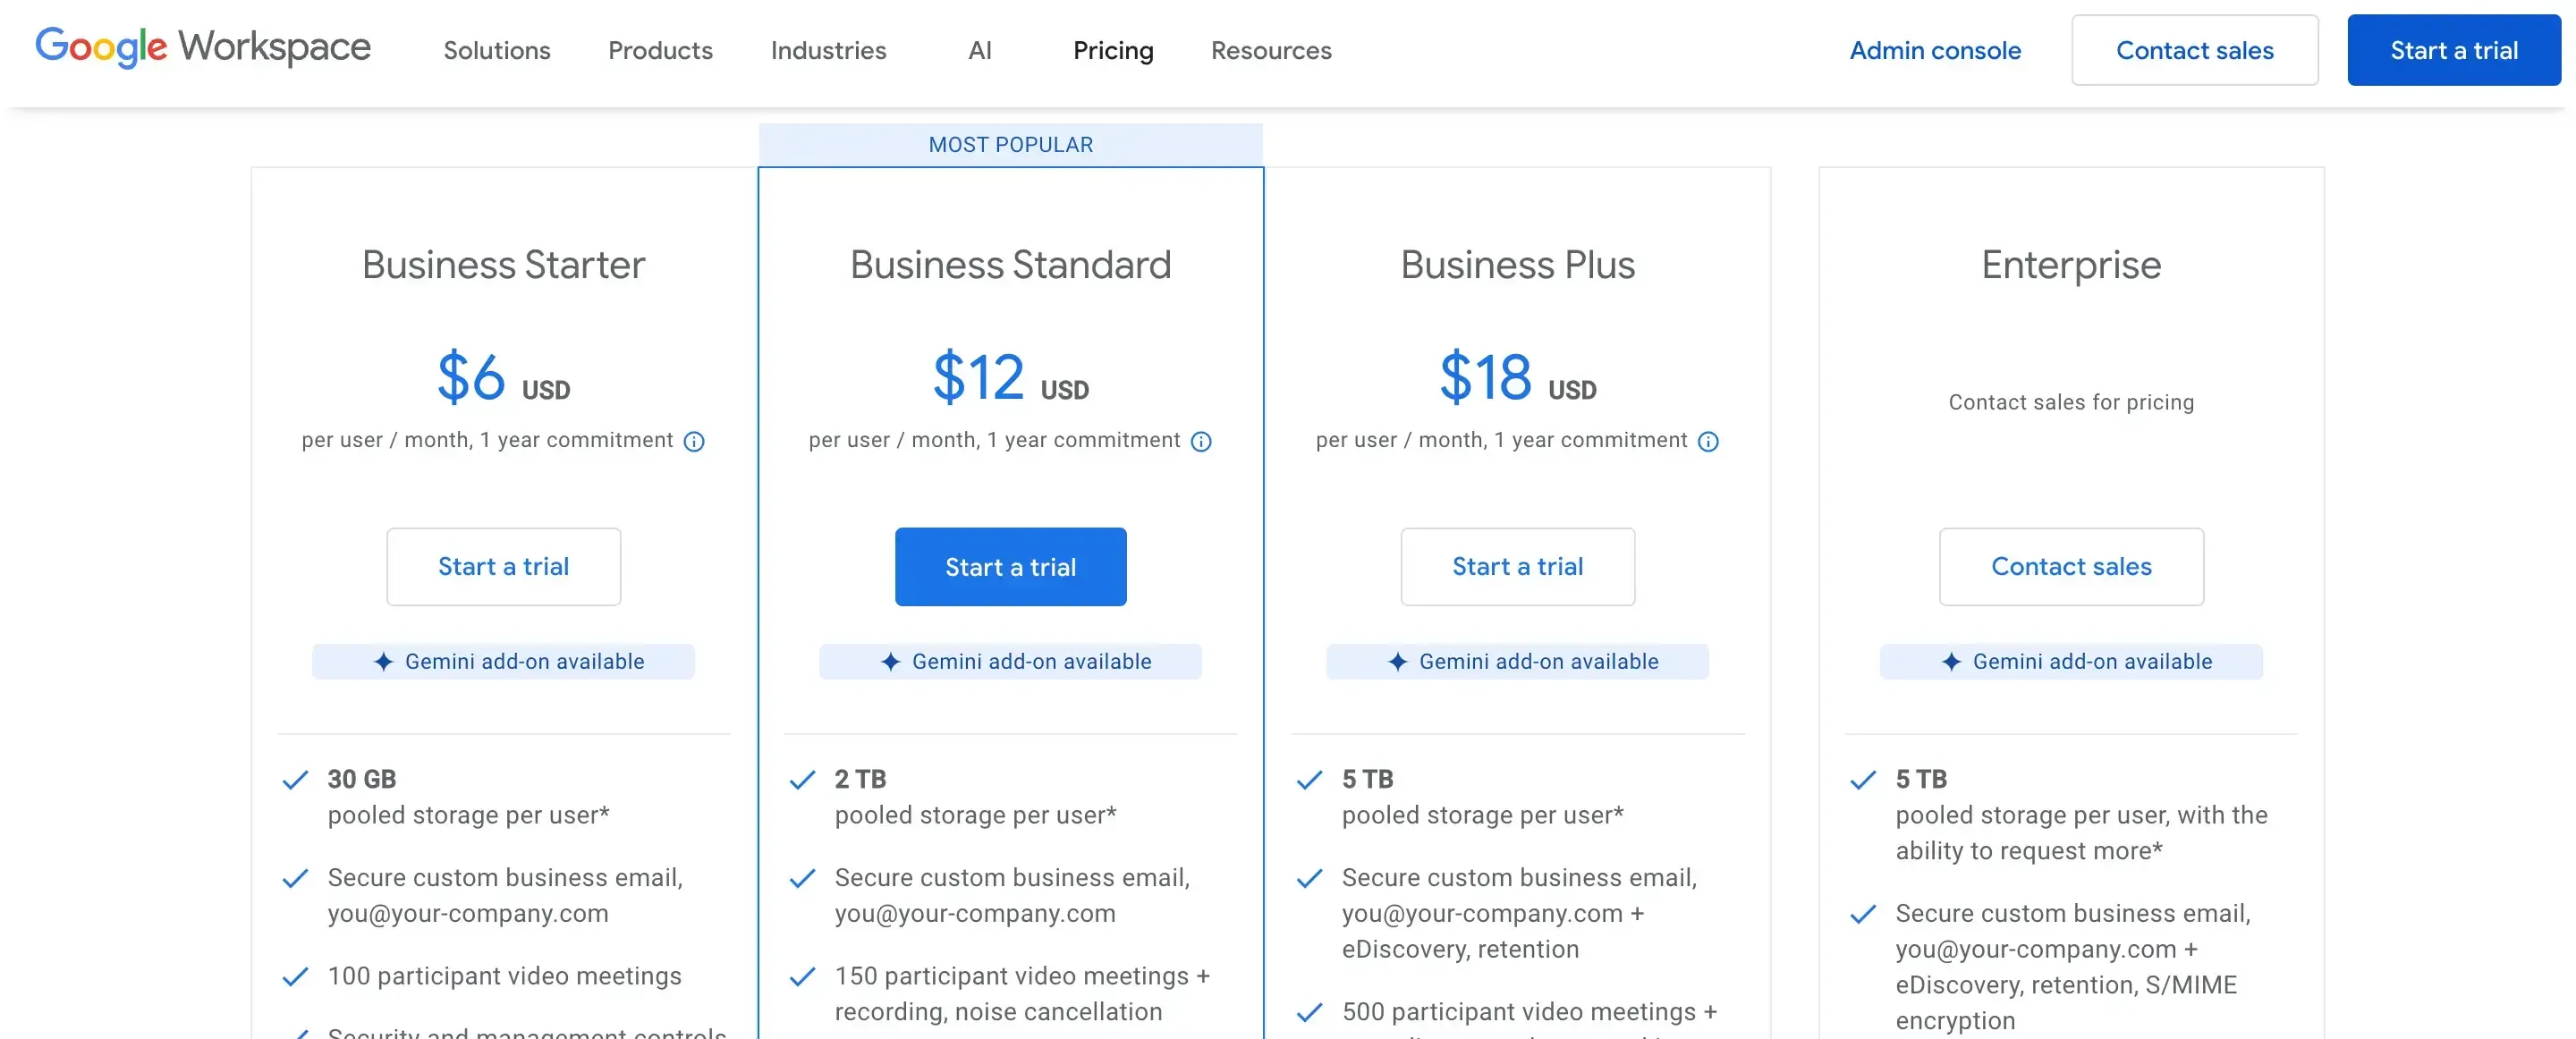Image resolution: width=2576 pixels, height=1039 pixels.
Task: Click checkmark icon next to 30 GB
Action: tap(295, 780)
